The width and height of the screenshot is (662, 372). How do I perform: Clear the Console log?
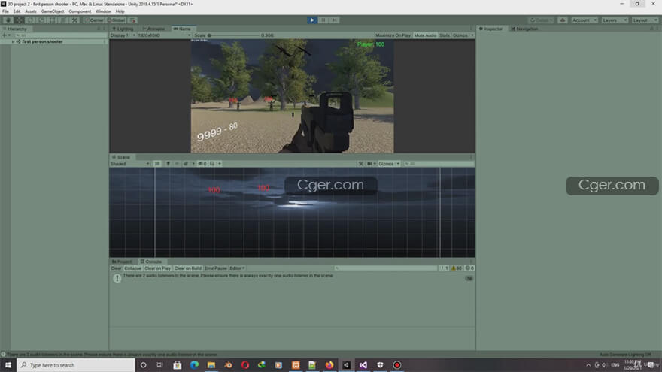pyautogui.click(x=116, y=268)
